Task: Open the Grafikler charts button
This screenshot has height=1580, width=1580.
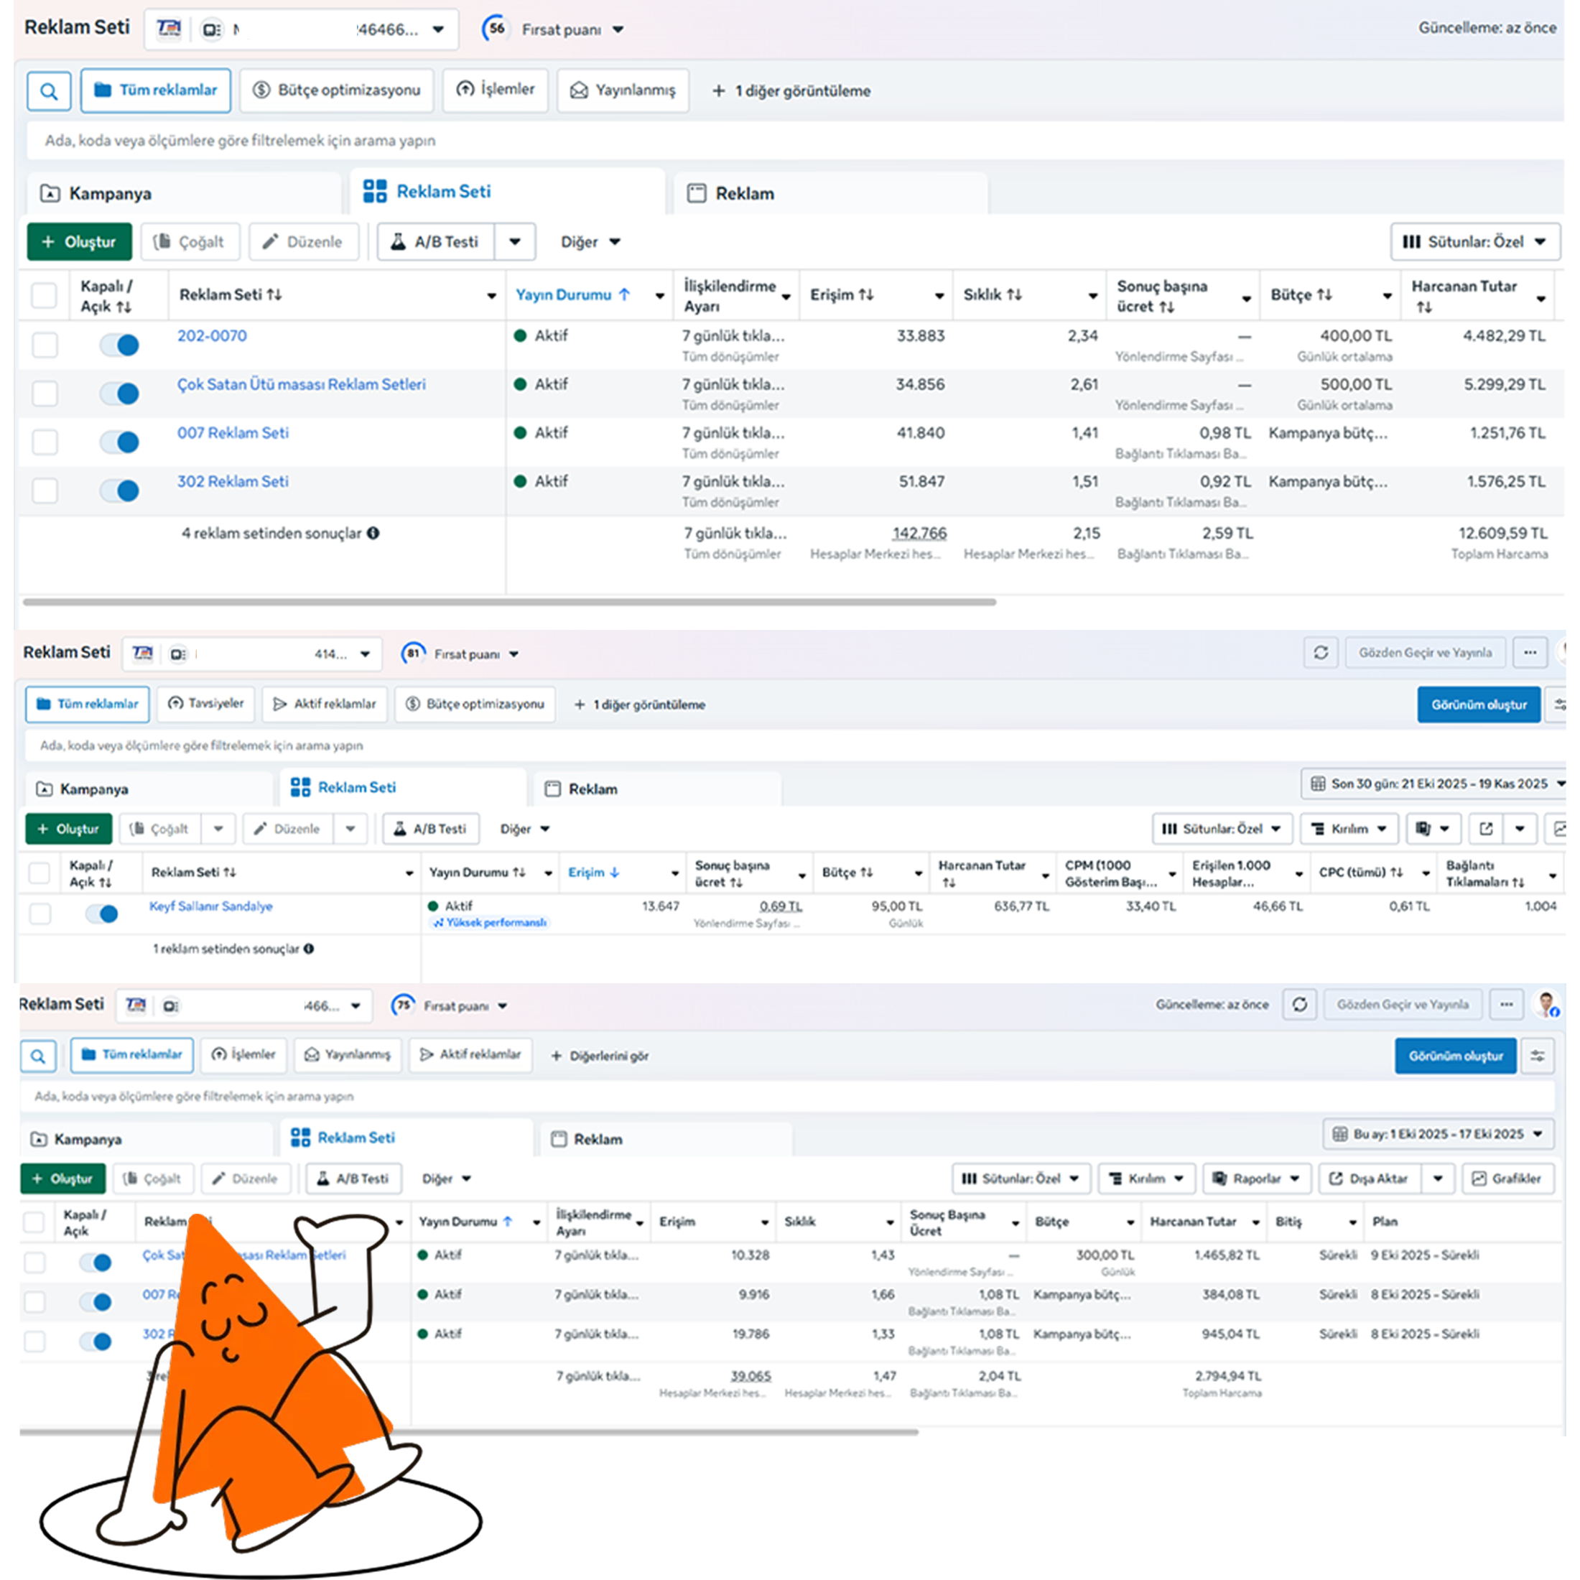Action: tap(1507, 1179)
